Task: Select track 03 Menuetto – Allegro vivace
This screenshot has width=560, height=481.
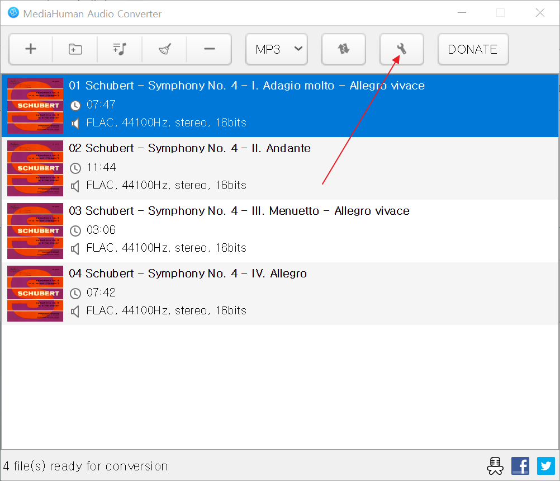Action: coord(280,231)
